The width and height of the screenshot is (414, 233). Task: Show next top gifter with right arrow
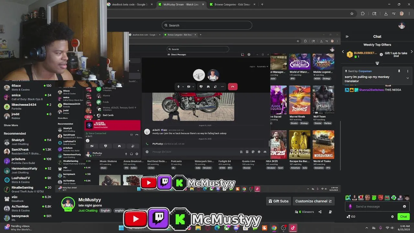pos(411,52)
